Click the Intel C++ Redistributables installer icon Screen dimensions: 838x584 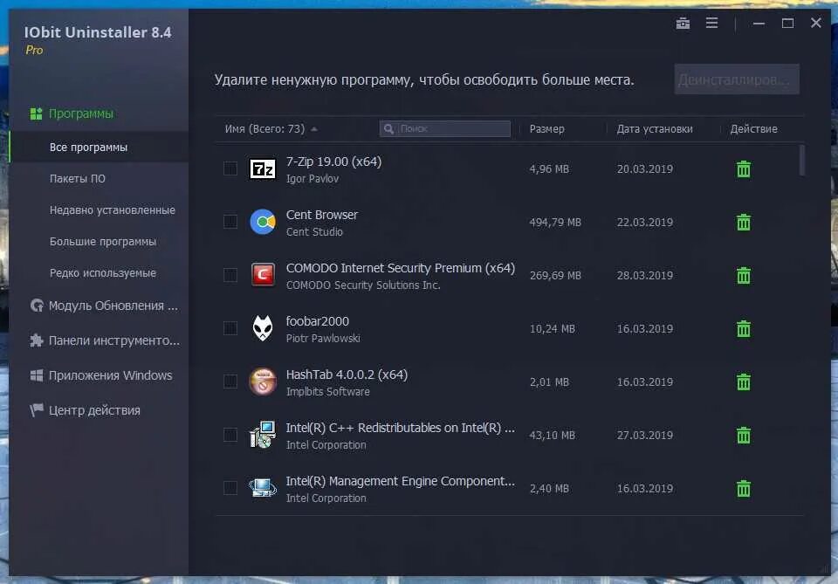263,435
